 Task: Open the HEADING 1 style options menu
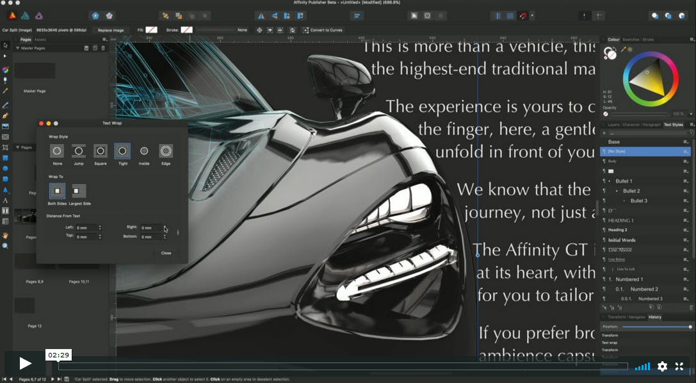pyautogui.click(x=686, y=220)
